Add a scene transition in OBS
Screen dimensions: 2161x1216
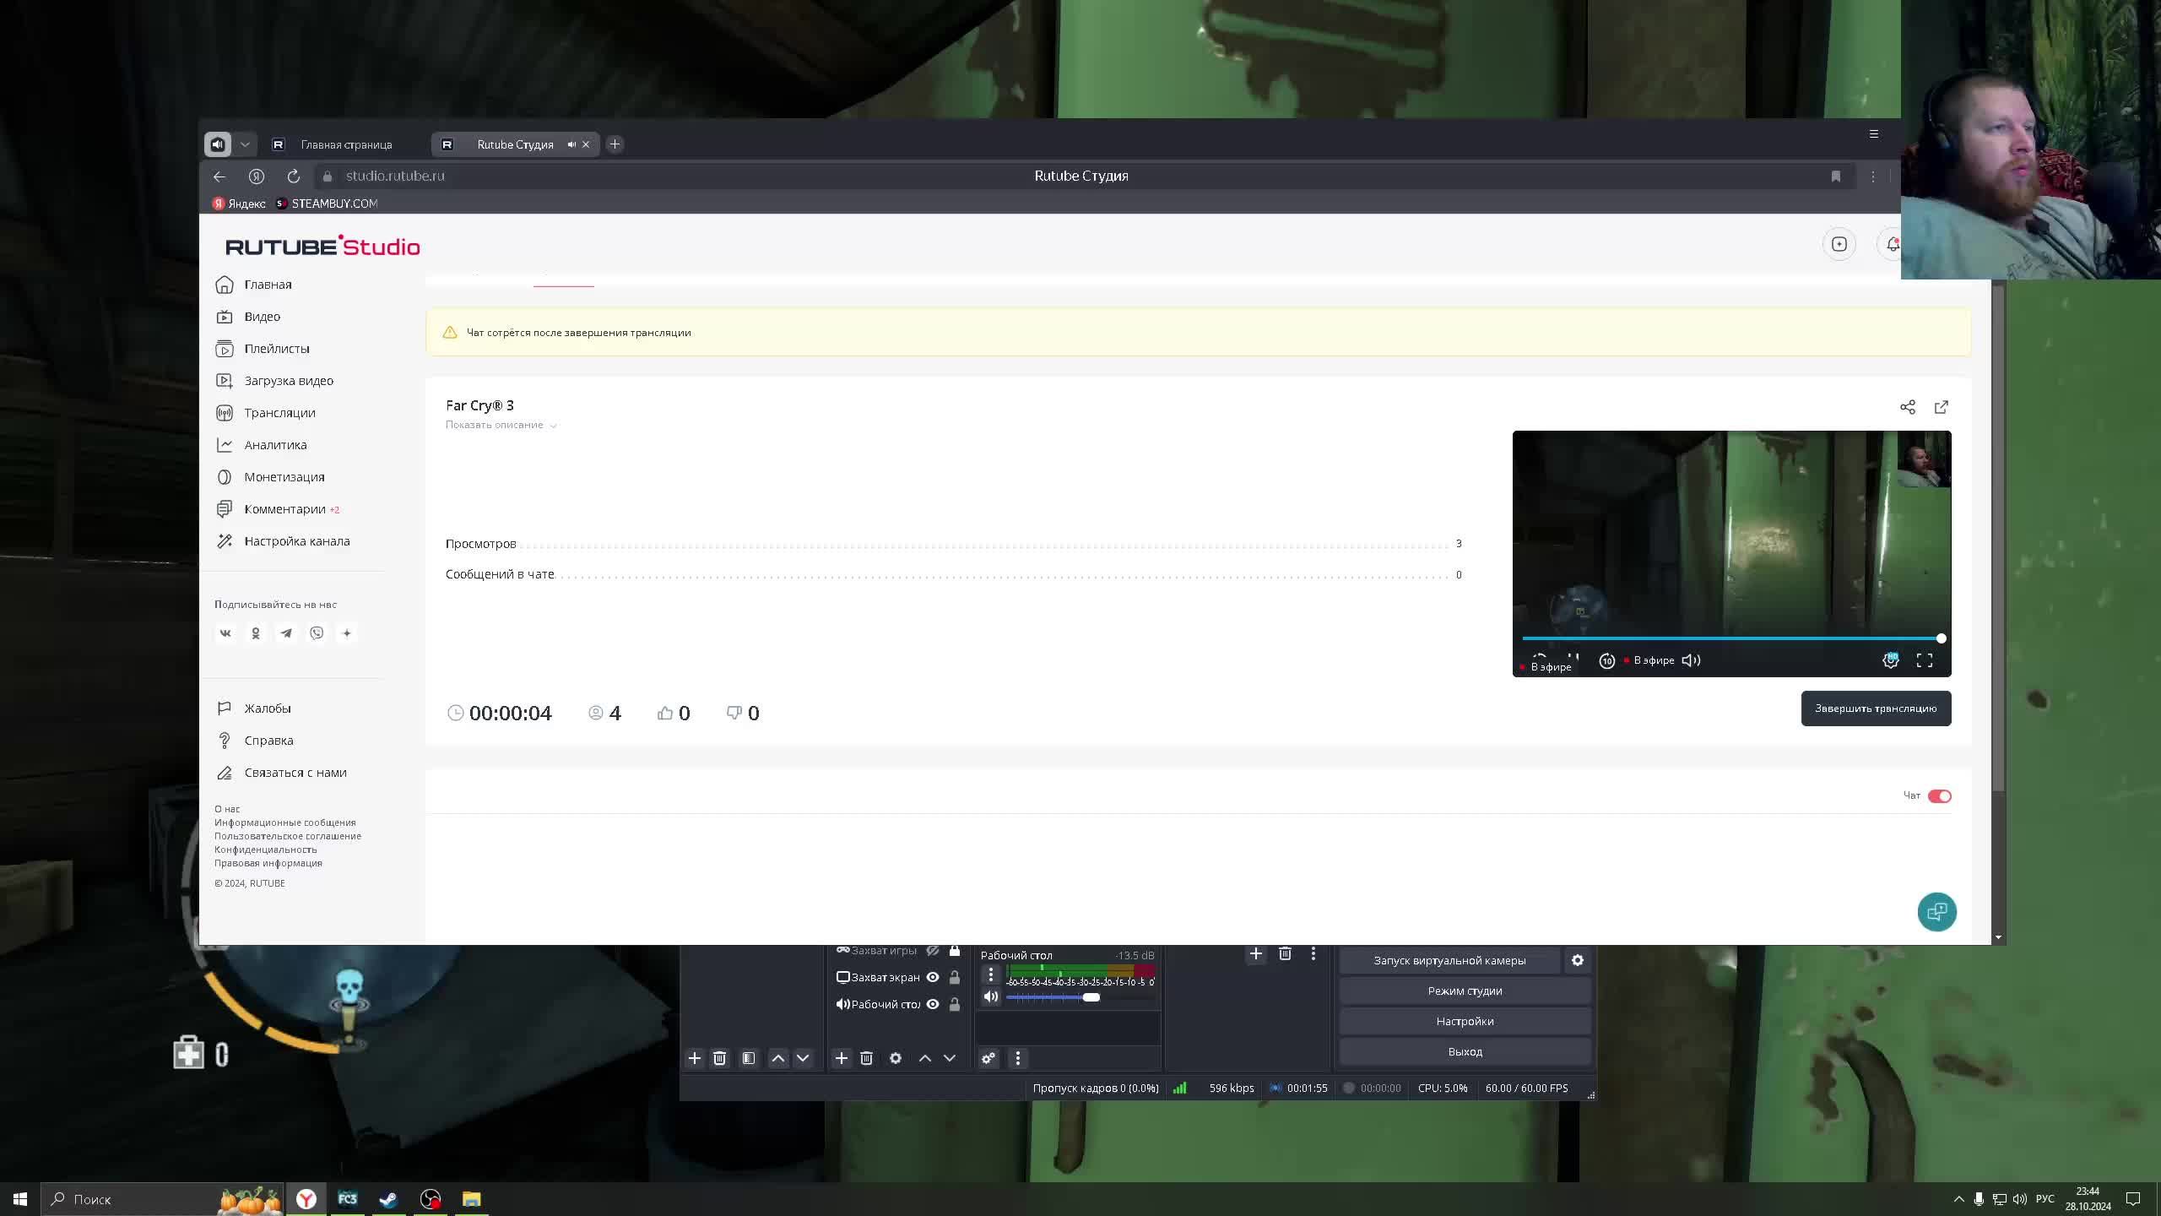(x=1256, y=954)
